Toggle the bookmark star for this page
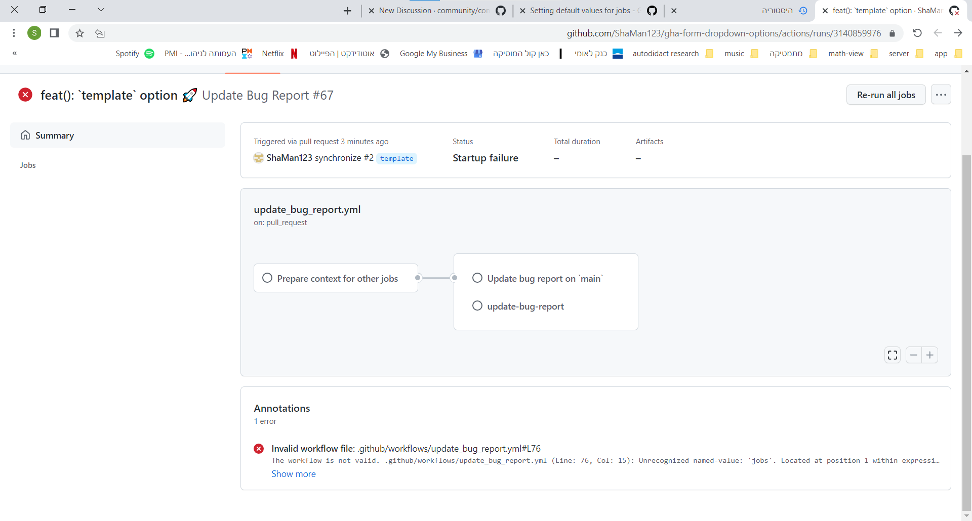Screen dimensions: 972x521 (79, 33)
